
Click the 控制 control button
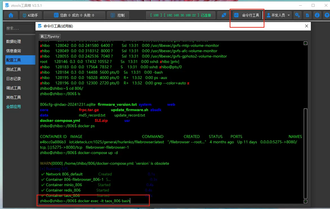pyautogui.click(x=118, y=15)
